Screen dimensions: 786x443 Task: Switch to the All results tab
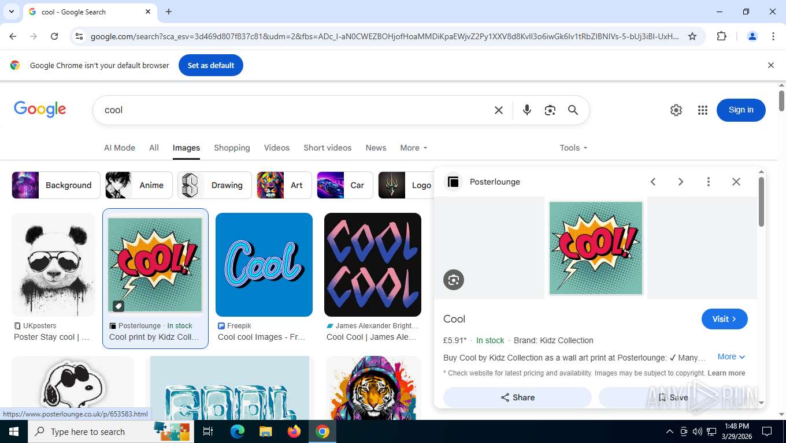(154, 148)
